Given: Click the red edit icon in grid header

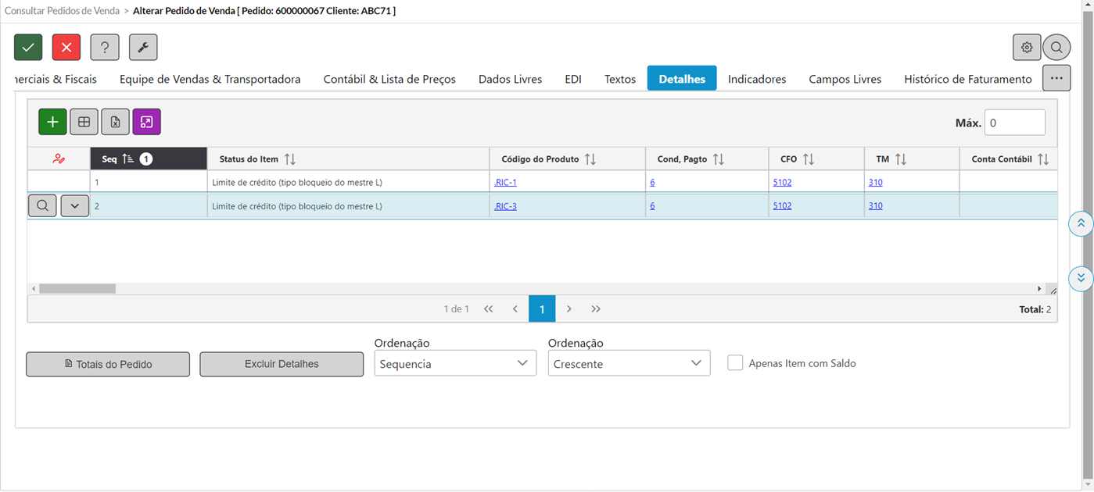Looking at the screenshot, I should tap(59, 159).
